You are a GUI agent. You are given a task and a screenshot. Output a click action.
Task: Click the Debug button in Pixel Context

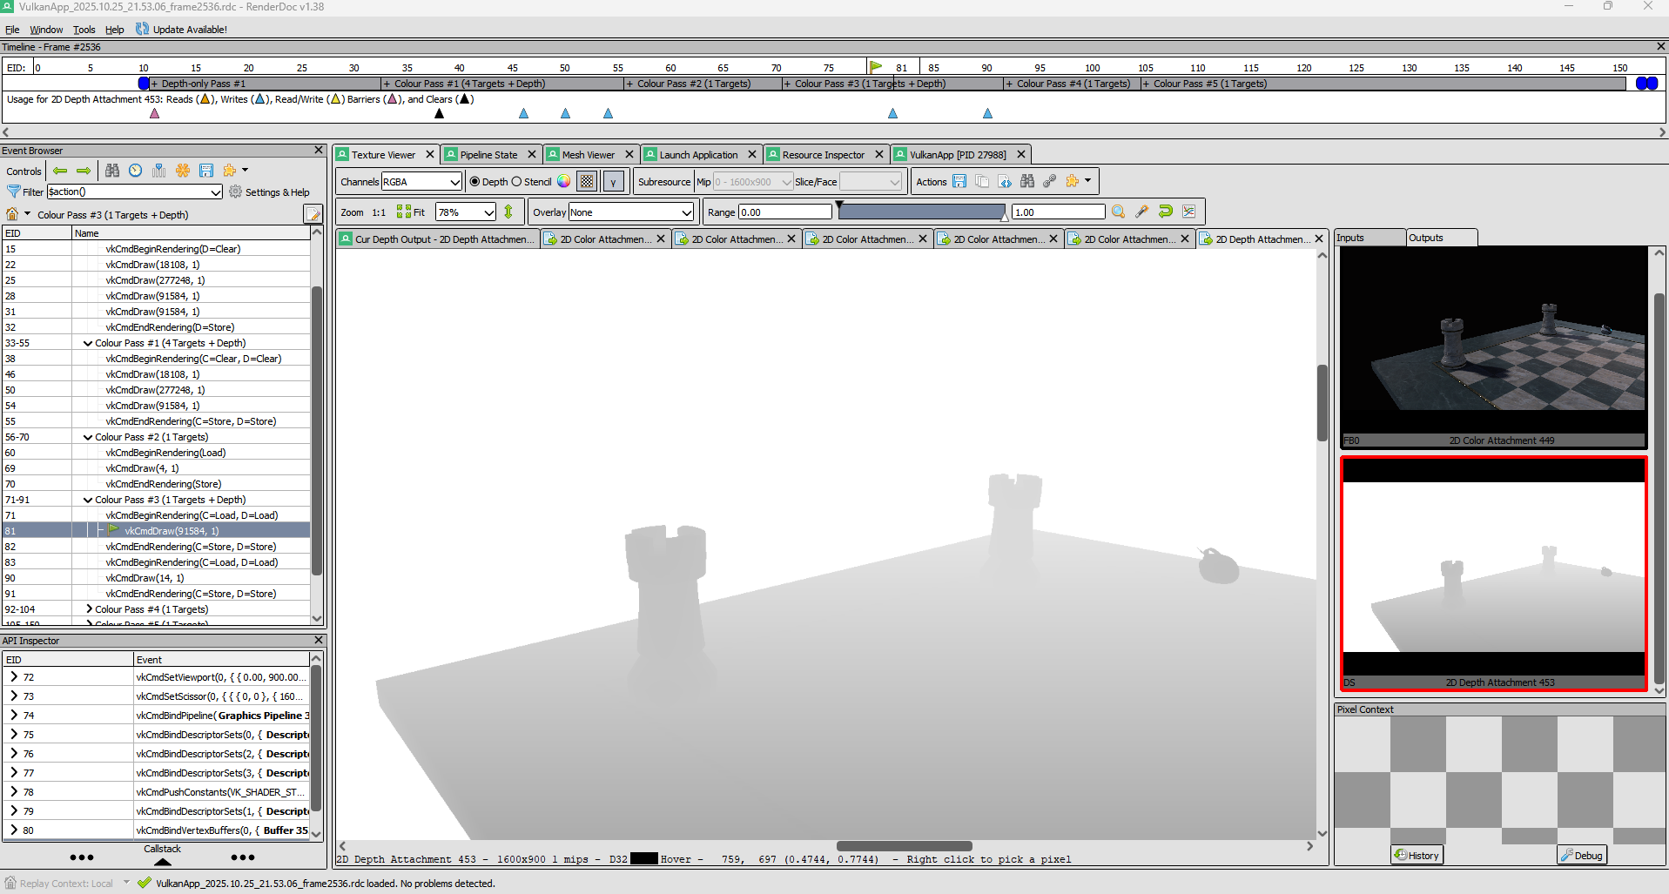point(1581,855)
